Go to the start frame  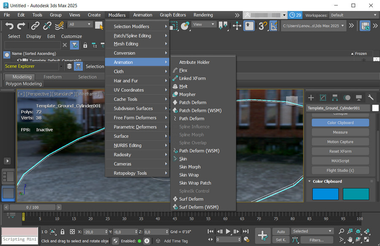tap(210, 232)
